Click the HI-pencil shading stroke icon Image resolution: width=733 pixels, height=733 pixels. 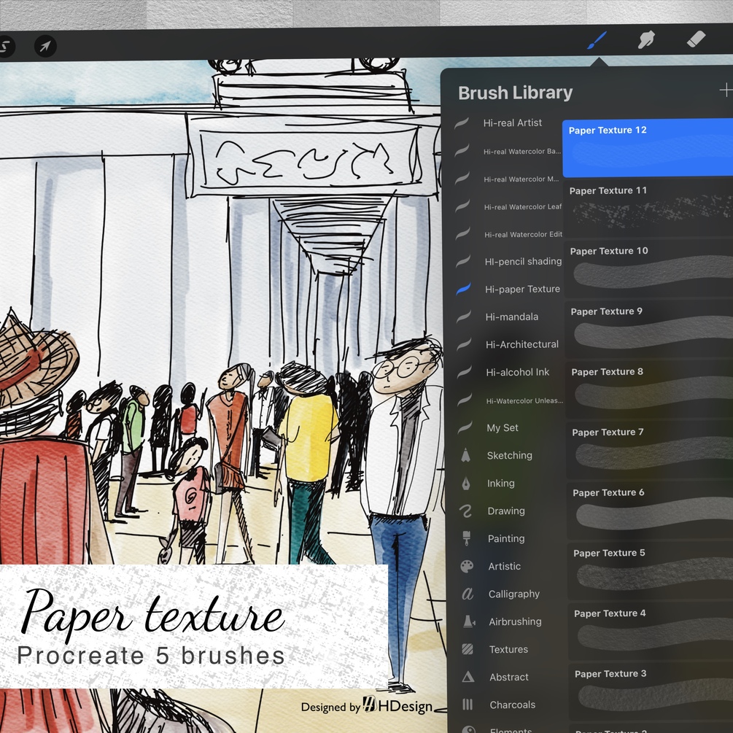(463, 262)
